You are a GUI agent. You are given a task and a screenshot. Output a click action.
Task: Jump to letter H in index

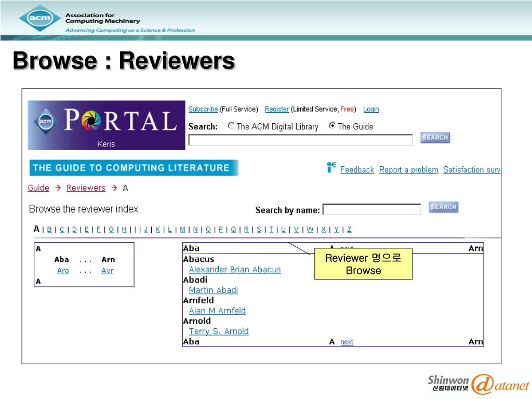click(x=124, y=230)
